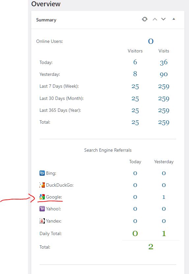Open Today's visitors count 6

(x=135, y=62)
